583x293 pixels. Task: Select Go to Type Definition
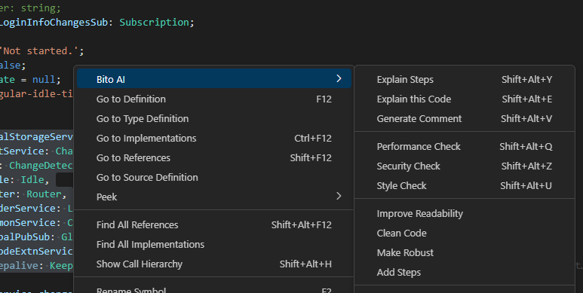click(213, 118)
